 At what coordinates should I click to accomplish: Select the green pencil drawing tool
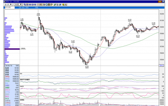pyautogui.click(x=55, y=5)
